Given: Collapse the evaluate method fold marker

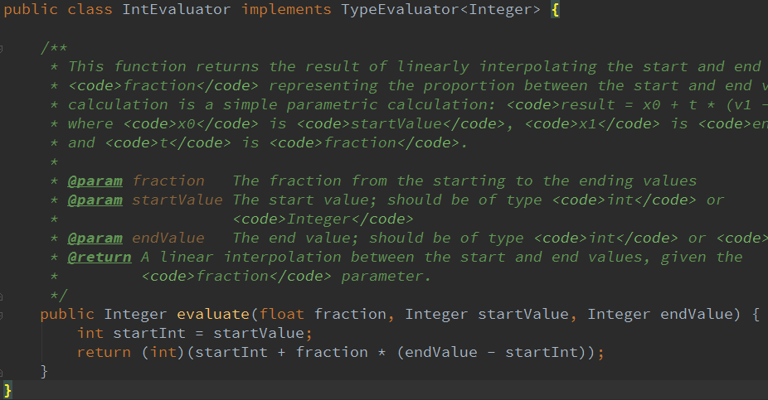Looking at the screenshot, I should (x=2, y=315).
